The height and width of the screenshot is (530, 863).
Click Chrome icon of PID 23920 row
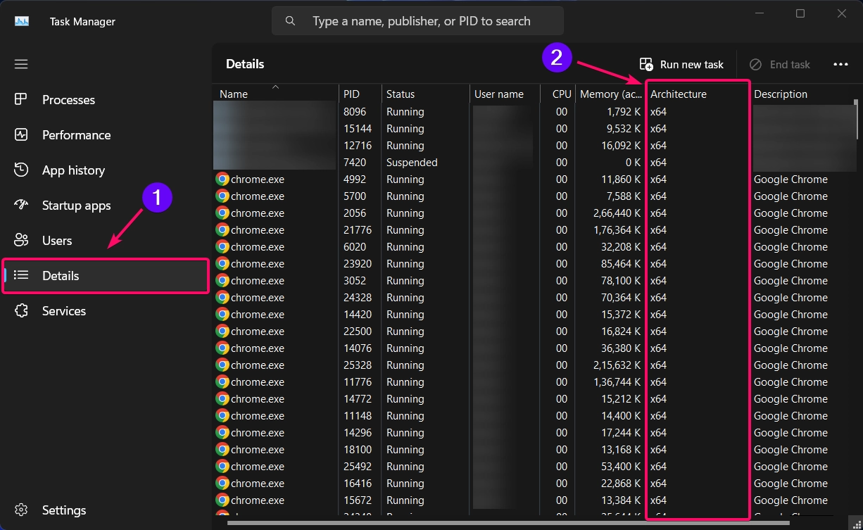tap(222, 263)
